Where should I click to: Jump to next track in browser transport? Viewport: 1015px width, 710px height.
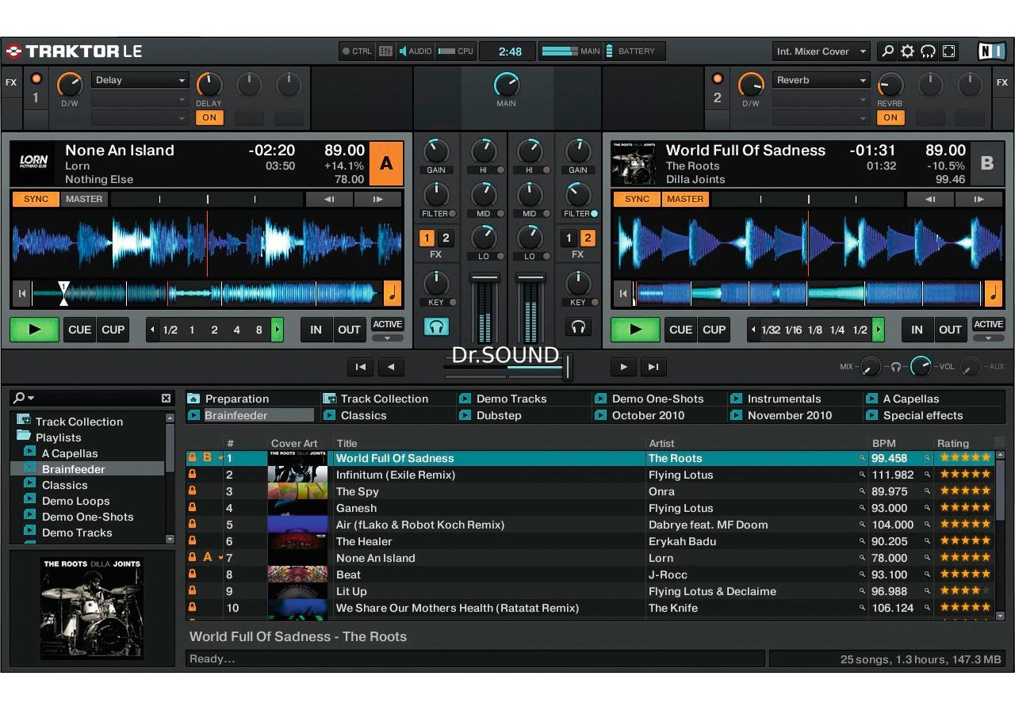pyautogui.click(x=654, y=367)
